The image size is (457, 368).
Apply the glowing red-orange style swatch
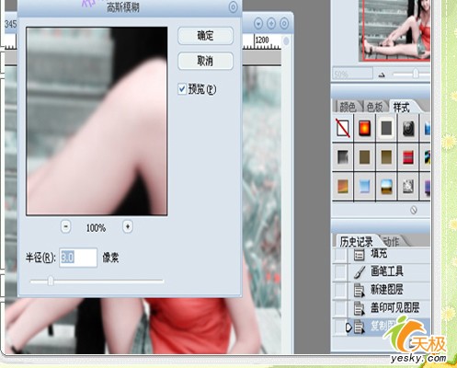point(365,128)
